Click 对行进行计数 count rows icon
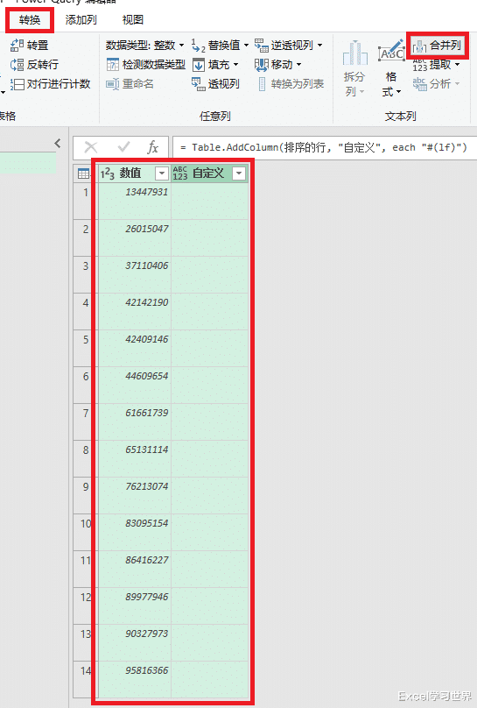Image resolution: width=477 pixels, height=708 pixels. [x=18, y=84]
